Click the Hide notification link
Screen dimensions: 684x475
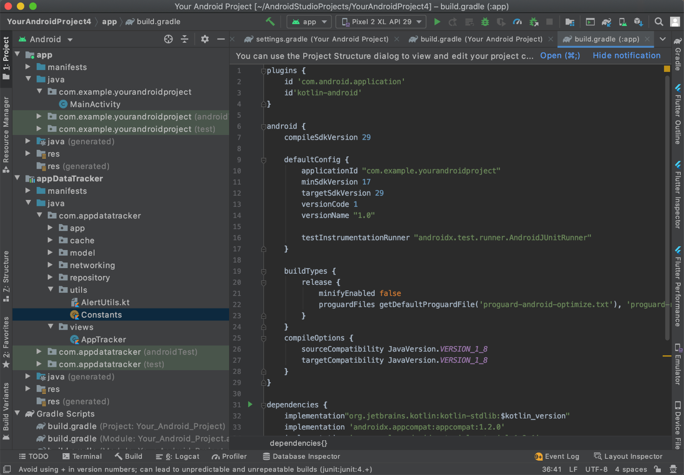pos(626,56)
